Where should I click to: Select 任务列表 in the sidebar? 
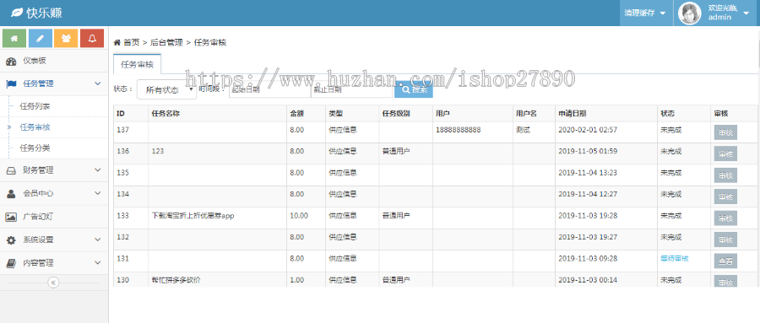pos(35,106)
